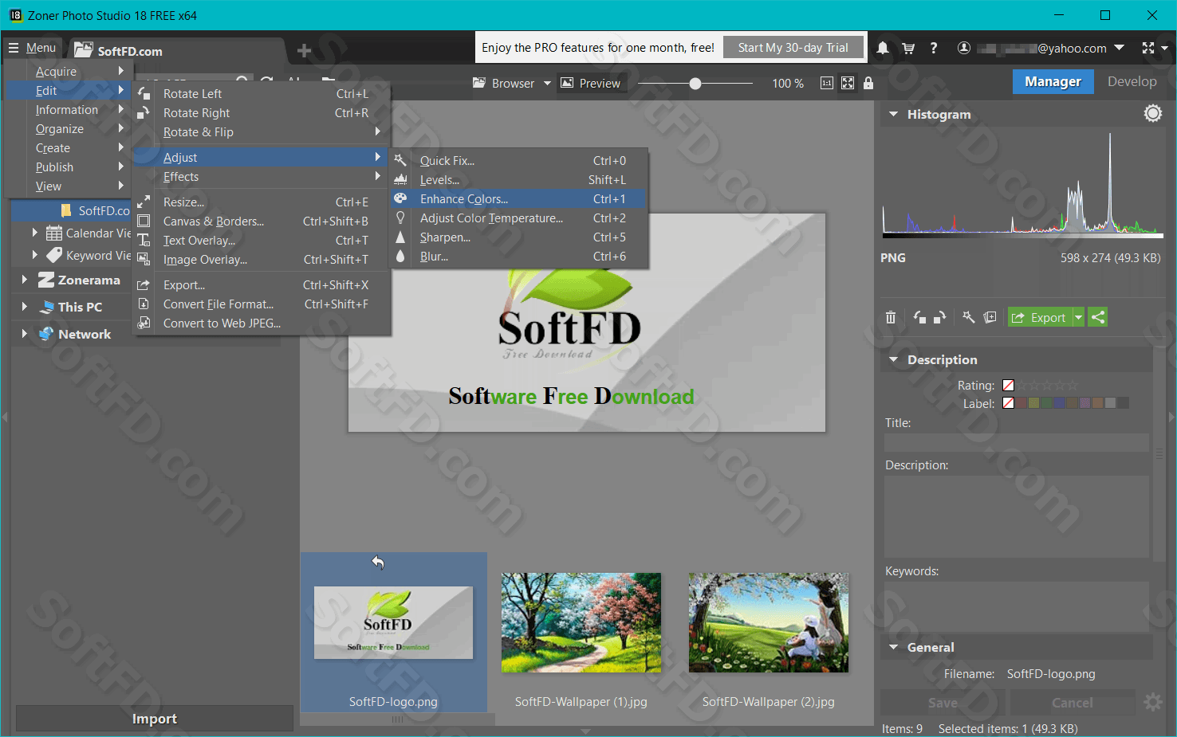Switch to the Manager tab
Screen dimensions: 1177x737
coord(1053,81)
